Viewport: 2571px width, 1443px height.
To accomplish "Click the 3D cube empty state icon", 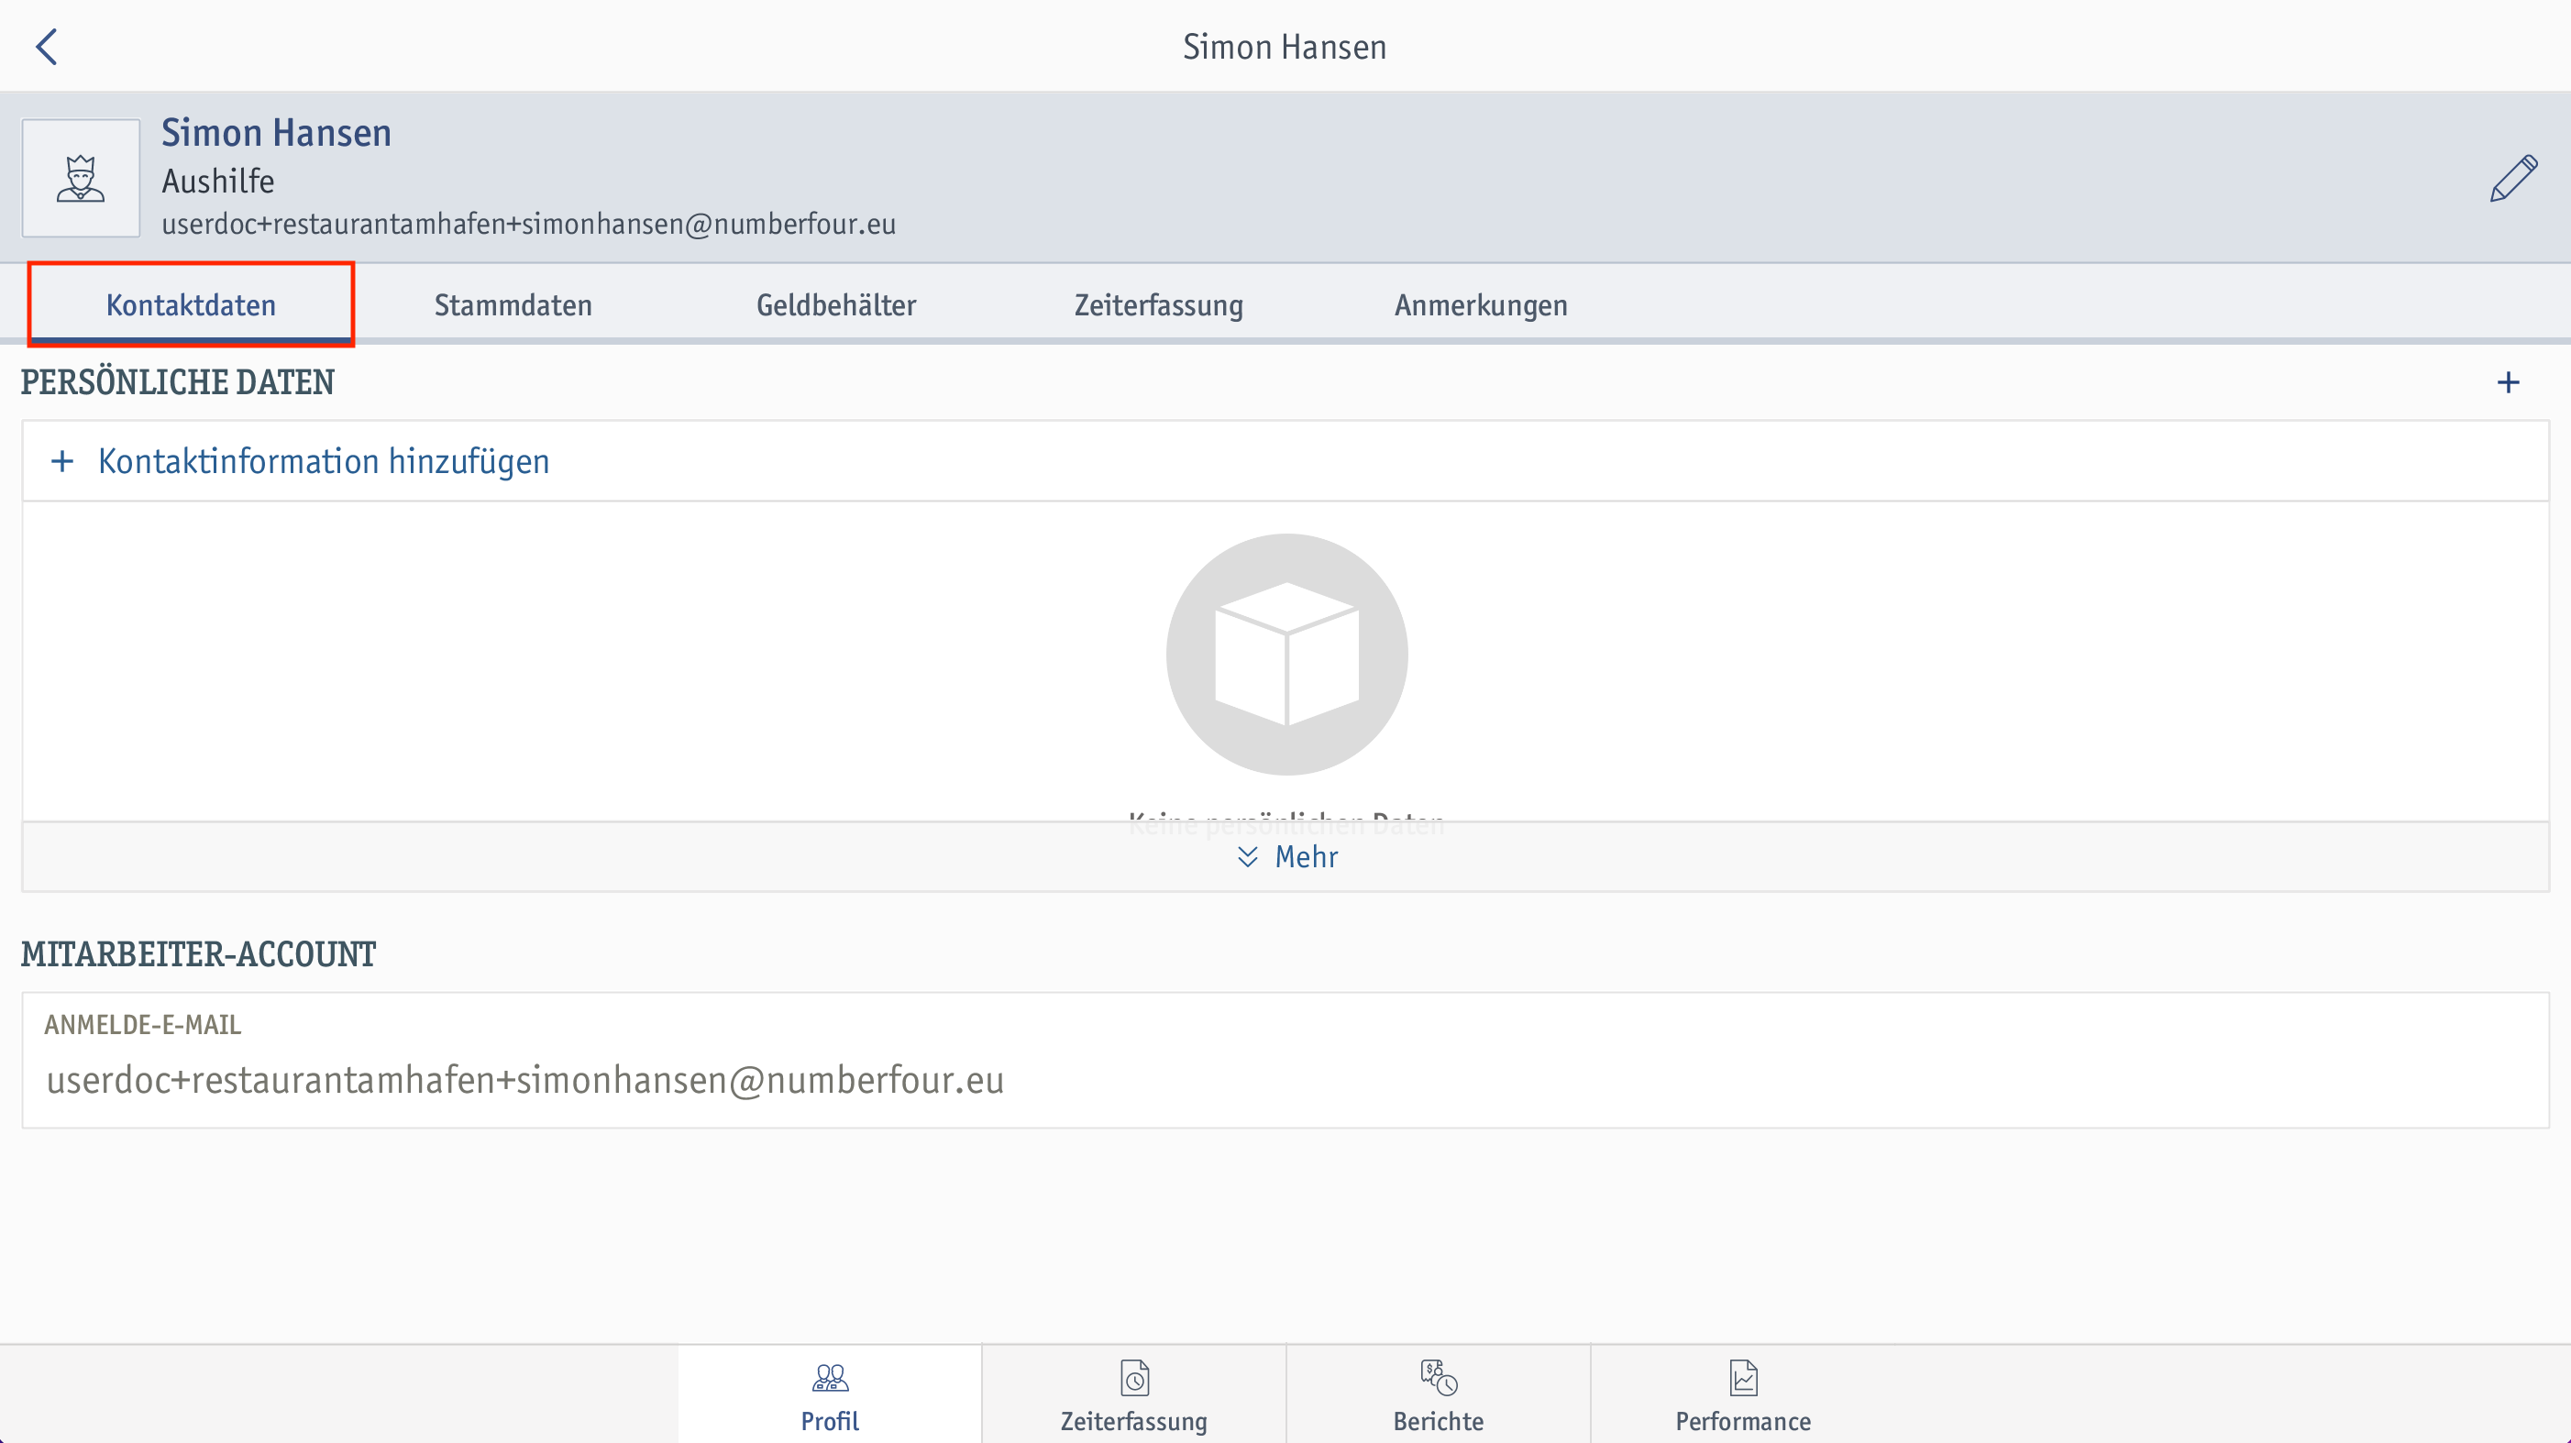I will coord(1285,655).
